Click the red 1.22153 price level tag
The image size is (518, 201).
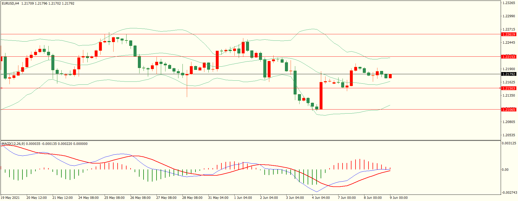(x=509, y=57)
